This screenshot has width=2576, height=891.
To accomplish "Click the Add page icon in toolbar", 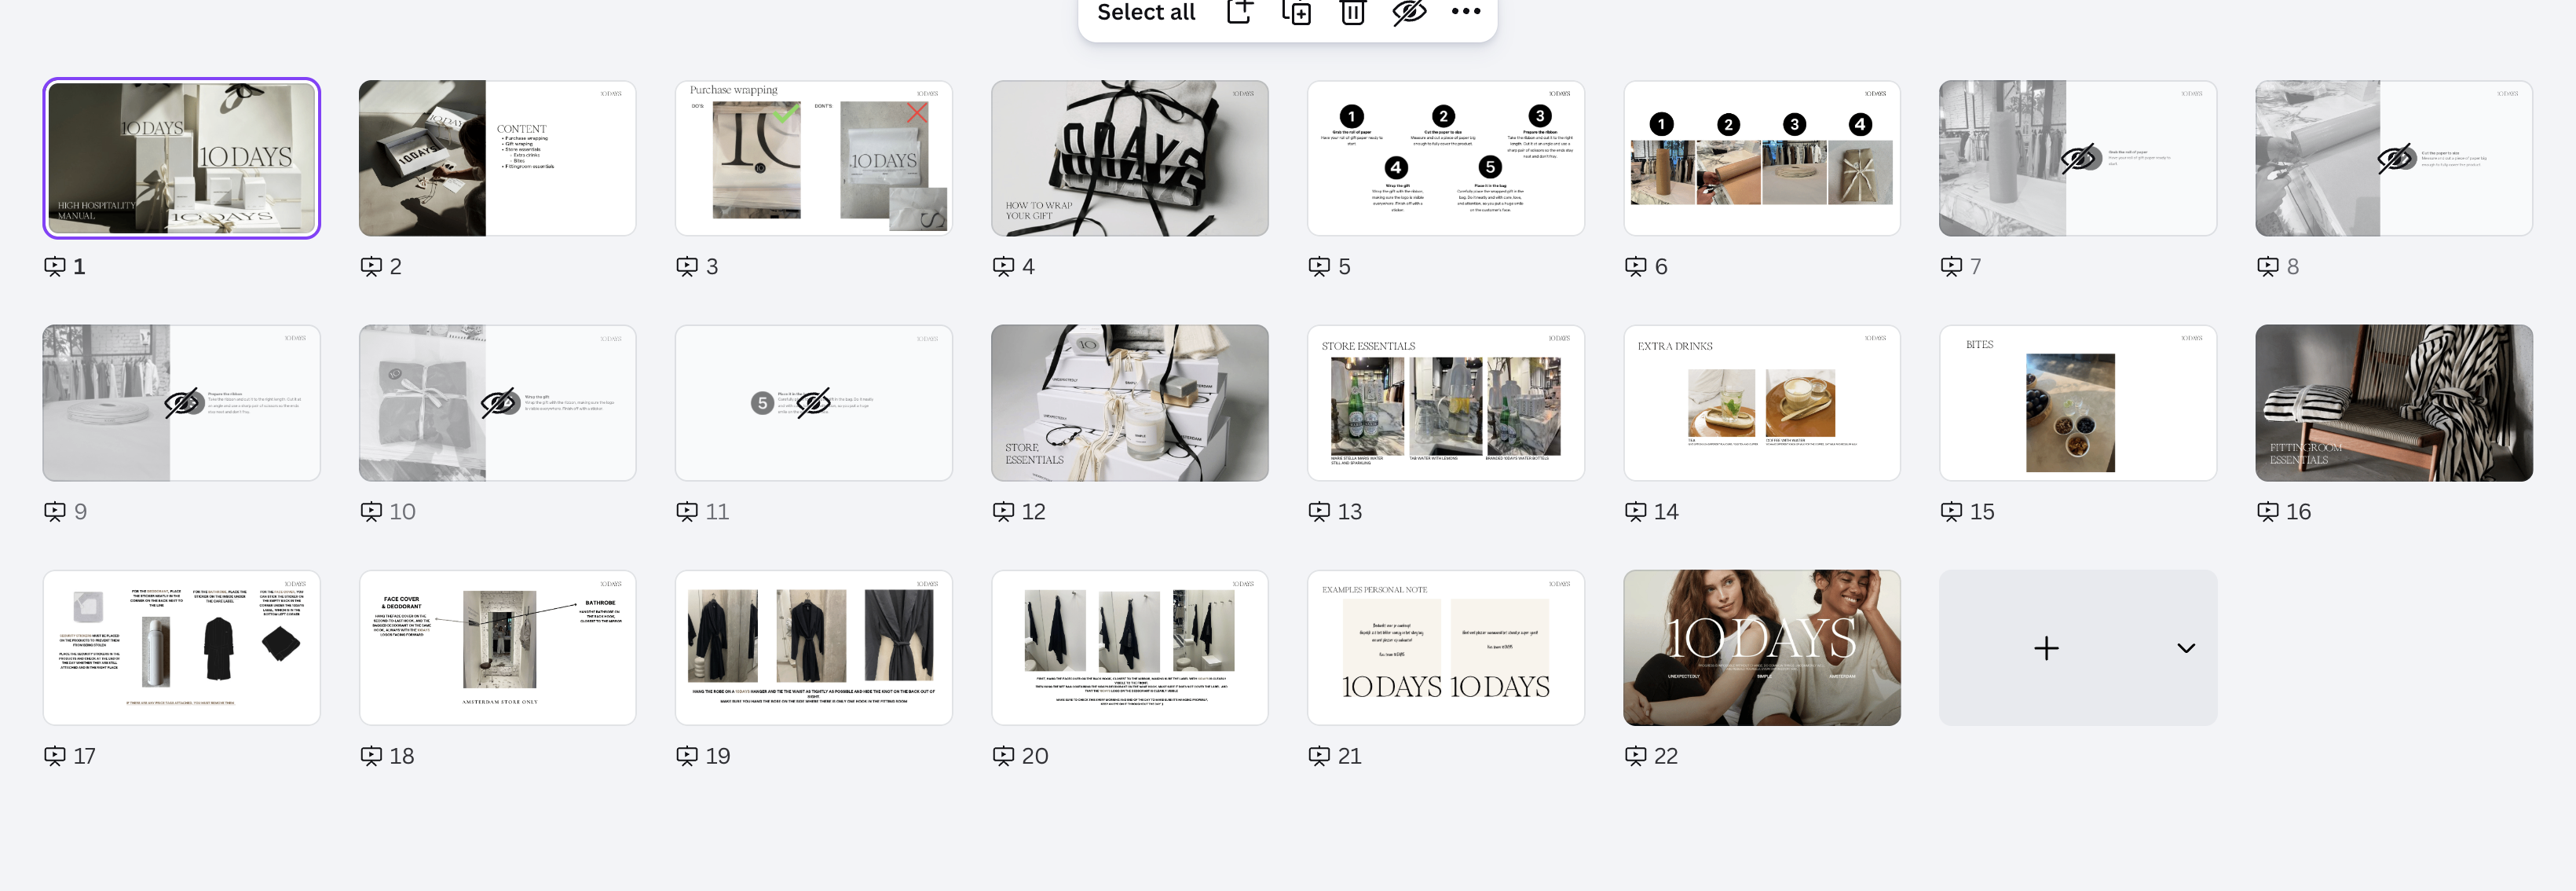I will pos(1239,12).
